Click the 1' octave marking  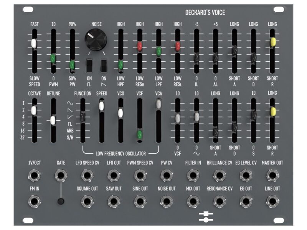[24, 103]
